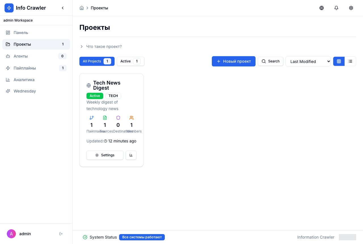Open Панель in the sidebar

point(36,33)
